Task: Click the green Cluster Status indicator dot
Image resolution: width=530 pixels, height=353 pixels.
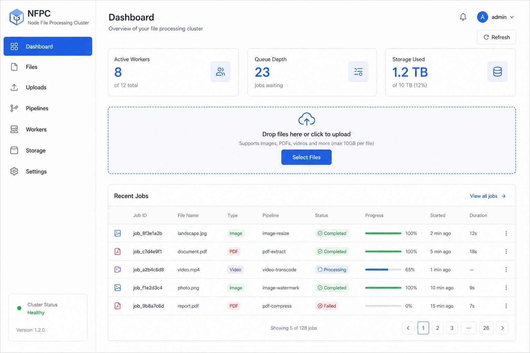Action: [19, 308]
